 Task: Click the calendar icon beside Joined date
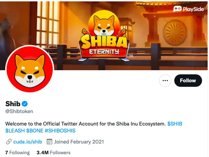(49, 142)
